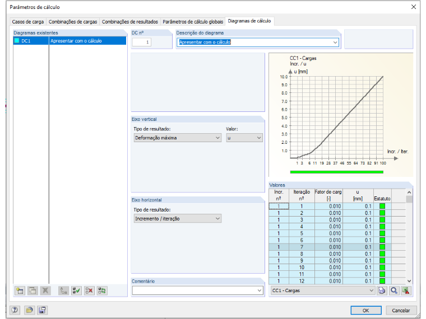This screenshot has width=426, height=319.
Task: Select iteration number 2 cell
Action: (302, 213)
